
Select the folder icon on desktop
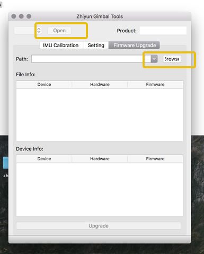point(6,162)
